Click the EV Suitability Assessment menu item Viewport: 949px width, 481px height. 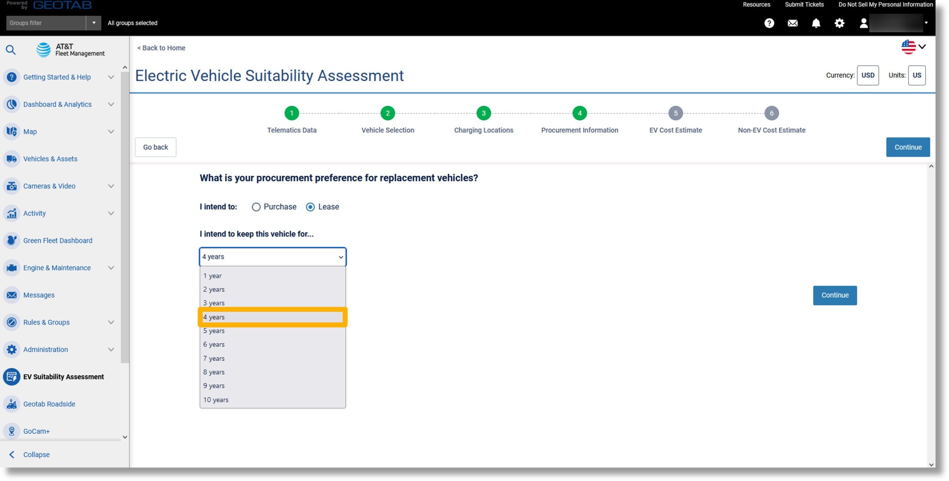pos(63,376)
